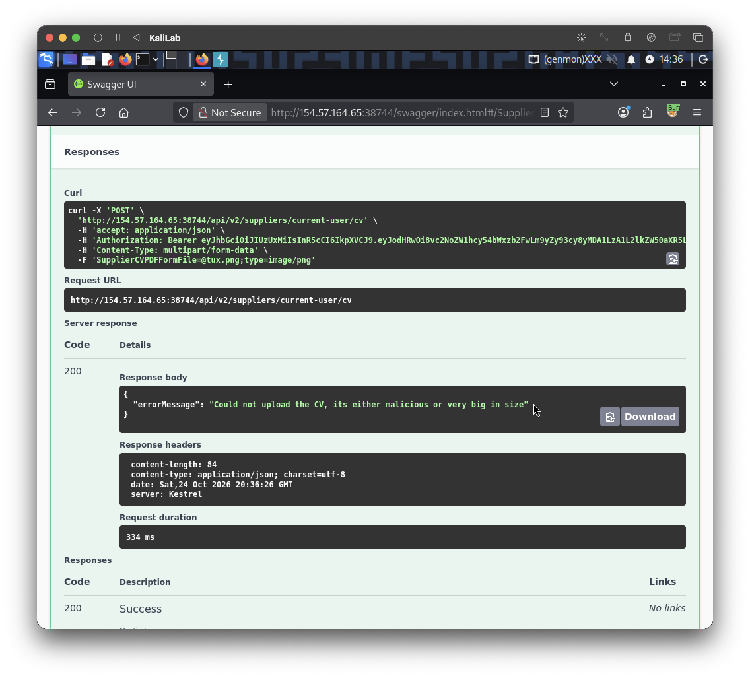Open a new browser tab
The height and width of the screenshot is (678, 750).
(x=228, y=85)
